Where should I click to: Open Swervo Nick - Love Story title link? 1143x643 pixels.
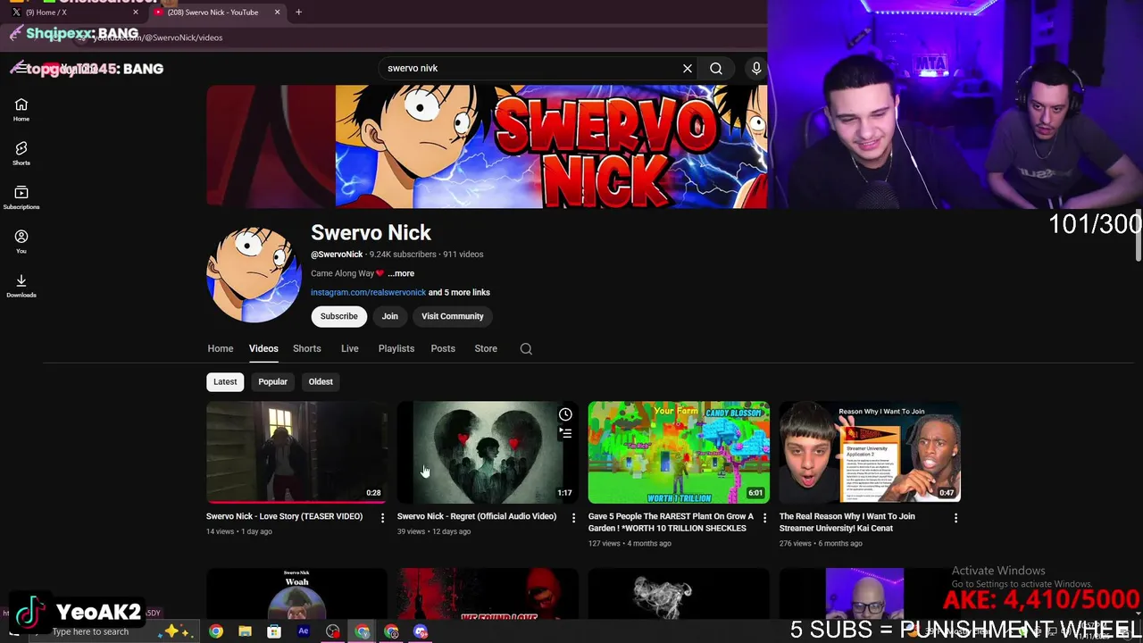[x=285, y=516]
